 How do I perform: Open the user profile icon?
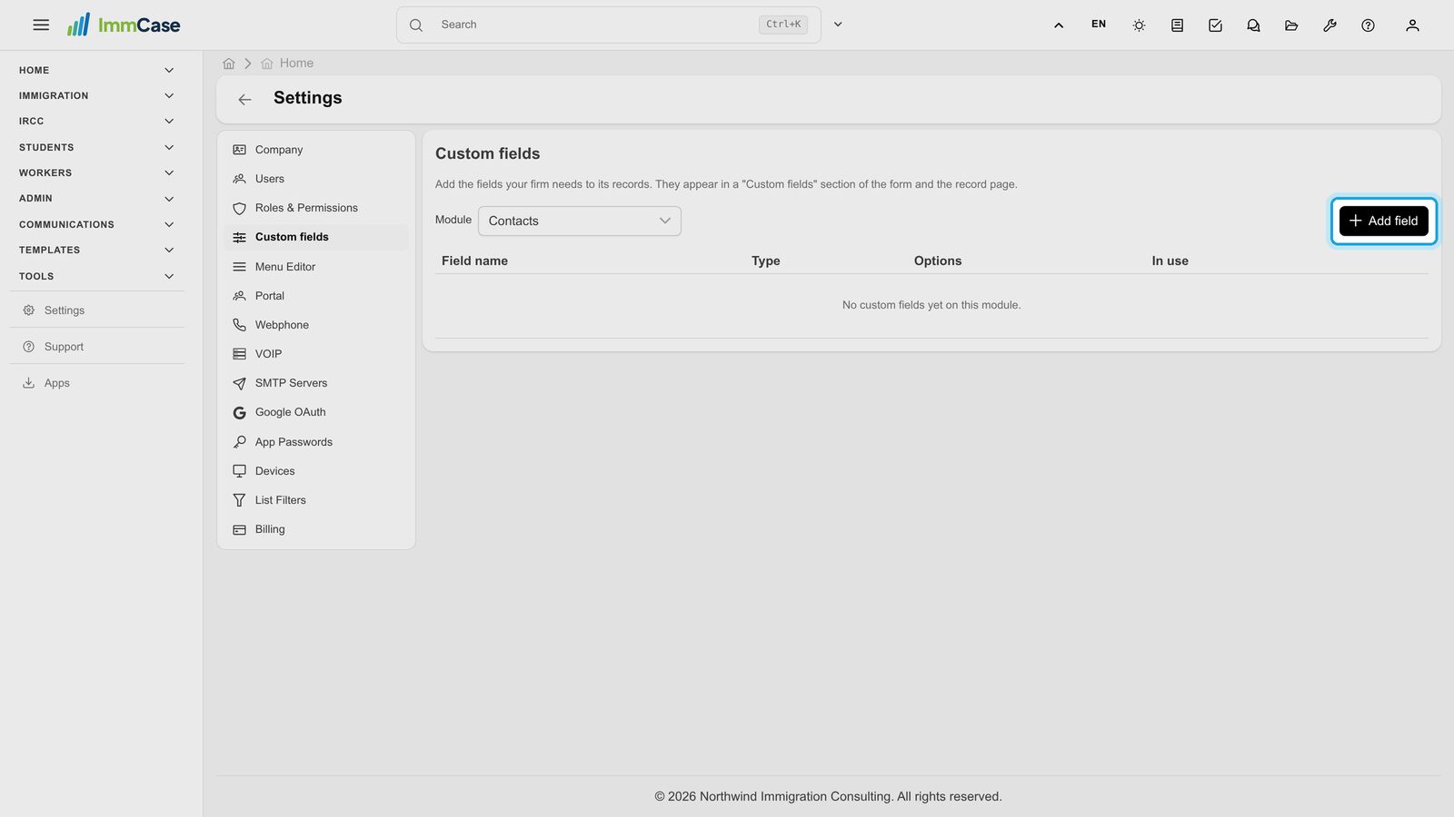coord(1412,25)
